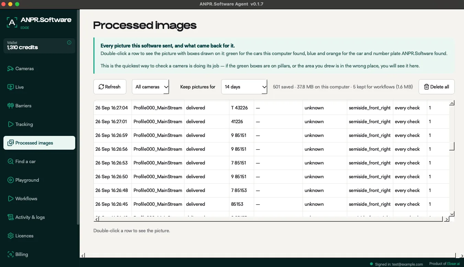Open Playground via its circular play icon
This screenshot has width=464, height=267.
(10, 180)
